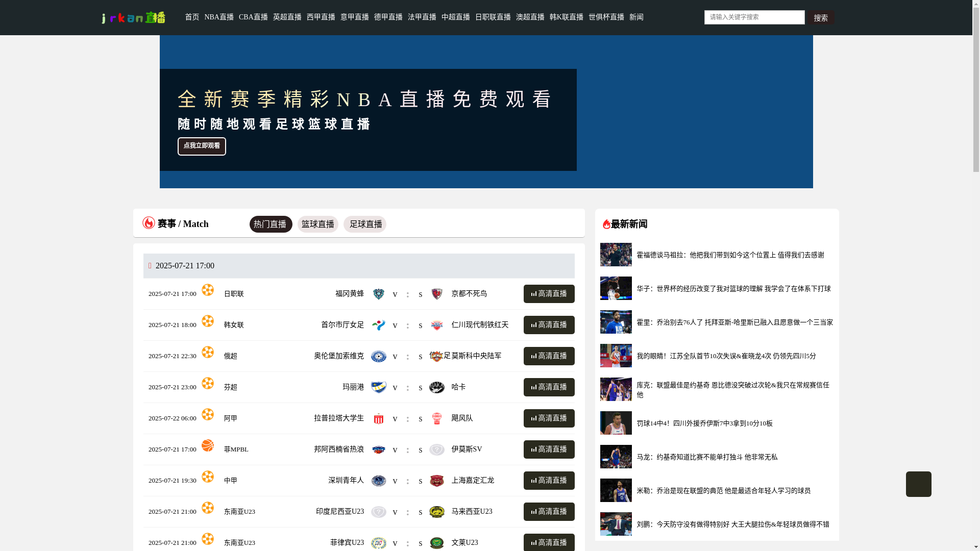Switch to the 热门直播 tab
Image resolution: width=980 pixels, height=551 pixels.
[271, 224]
